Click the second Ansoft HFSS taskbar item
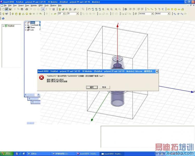The image size is (195, 156). (x=112, y=154)
